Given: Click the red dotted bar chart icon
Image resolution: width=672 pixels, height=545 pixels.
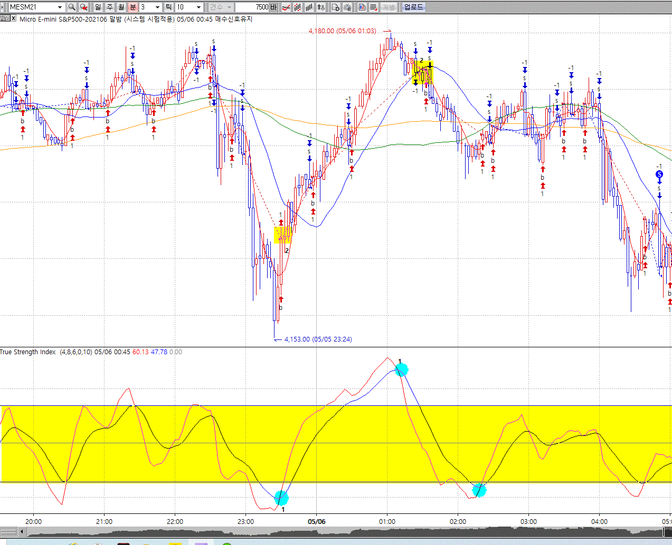Looking at the screenshot, I should tap(298, 7).
